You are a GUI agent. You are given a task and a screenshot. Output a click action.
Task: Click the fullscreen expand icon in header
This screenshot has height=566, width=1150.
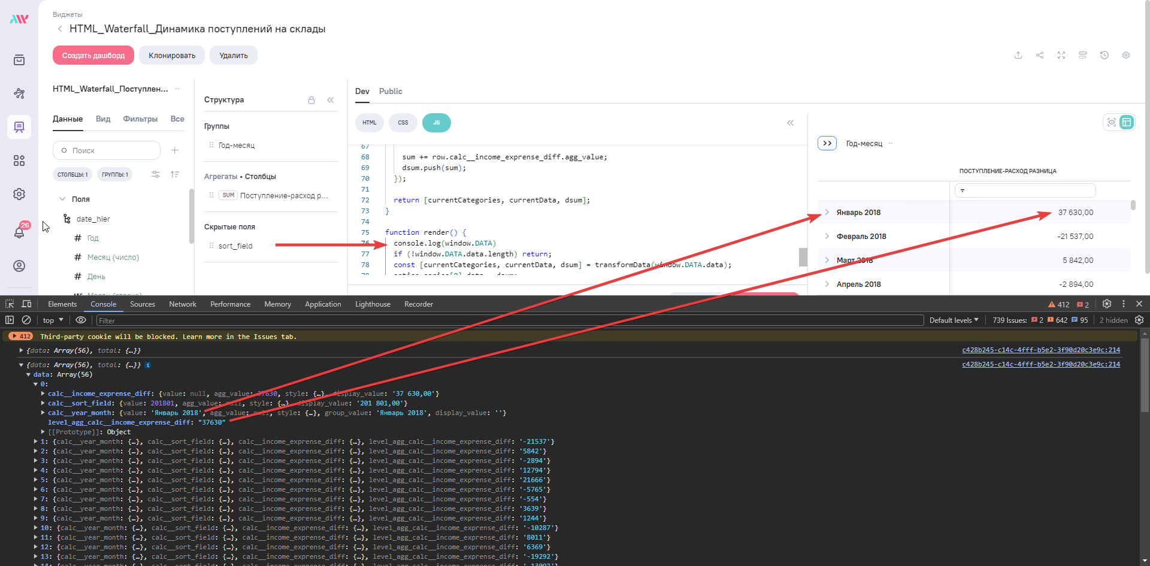click(x=1061, y=55)
